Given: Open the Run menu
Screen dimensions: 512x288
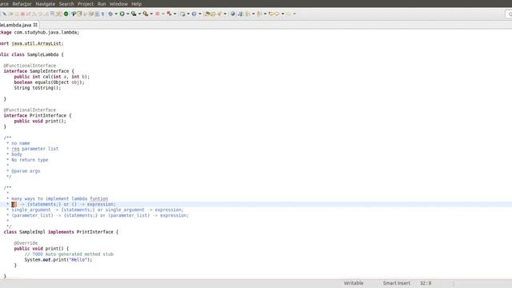Looking at the screenshot, I should [x=102, y=4].
